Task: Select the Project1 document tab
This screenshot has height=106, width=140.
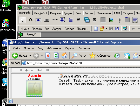Action: tap(29, 35)
